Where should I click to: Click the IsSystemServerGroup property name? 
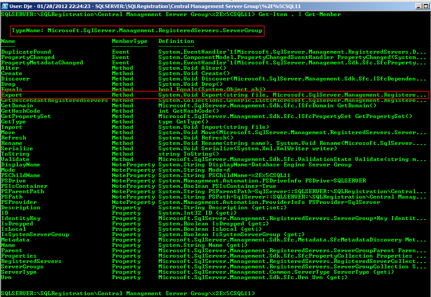(35, 234)
